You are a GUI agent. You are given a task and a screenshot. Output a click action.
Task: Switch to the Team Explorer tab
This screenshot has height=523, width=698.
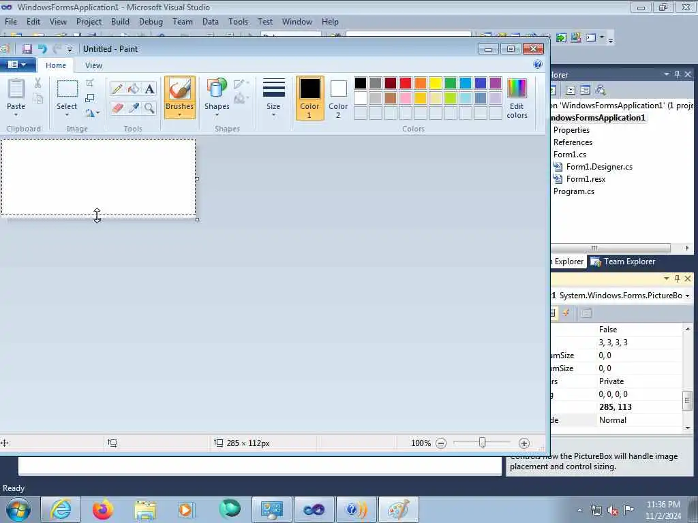coord(623,261)
